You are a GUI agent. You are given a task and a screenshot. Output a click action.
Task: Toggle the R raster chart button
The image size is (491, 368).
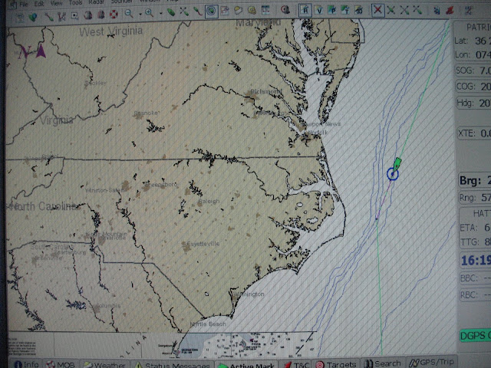[305, 10]
